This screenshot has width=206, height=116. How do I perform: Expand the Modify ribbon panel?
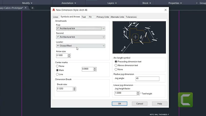(27, 3)
